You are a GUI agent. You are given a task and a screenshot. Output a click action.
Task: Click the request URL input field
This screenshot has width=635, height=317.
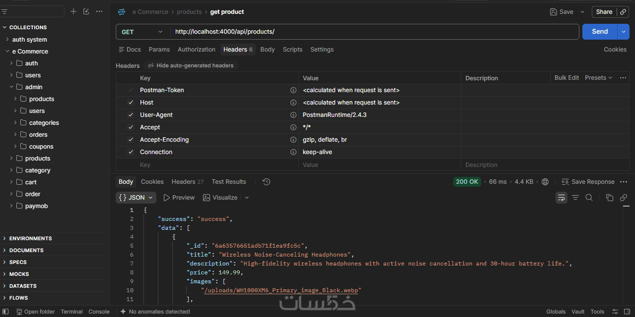374,32
